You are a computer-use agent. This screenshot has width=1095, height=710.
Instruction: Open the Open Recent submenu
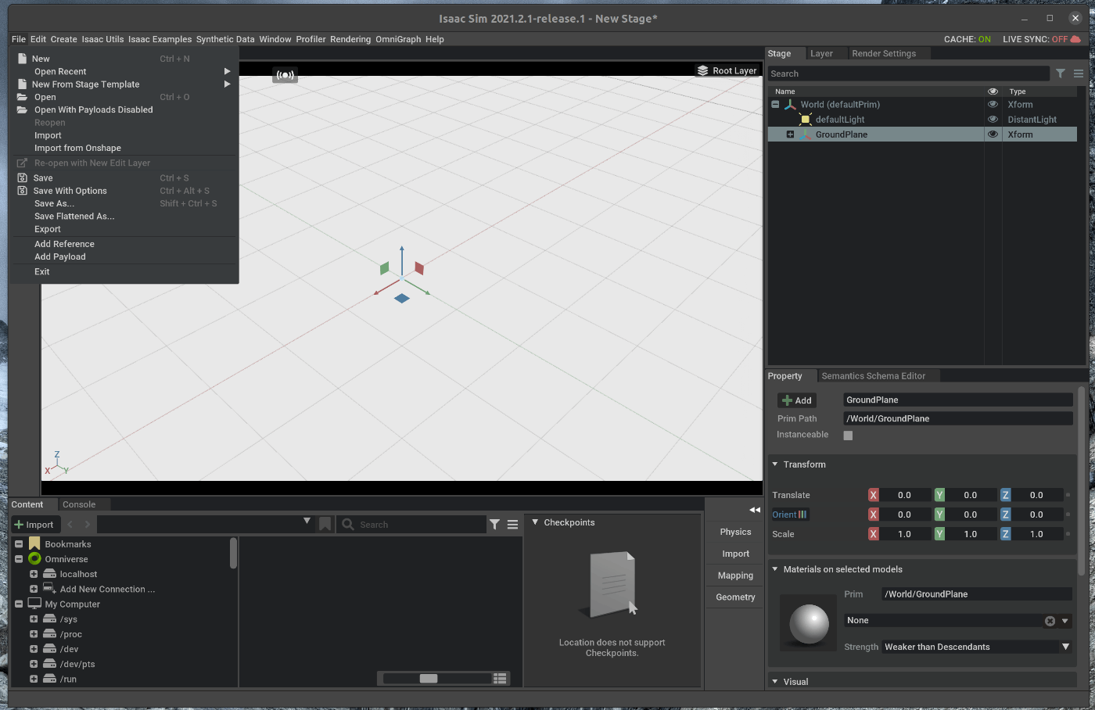click(125, 71)
